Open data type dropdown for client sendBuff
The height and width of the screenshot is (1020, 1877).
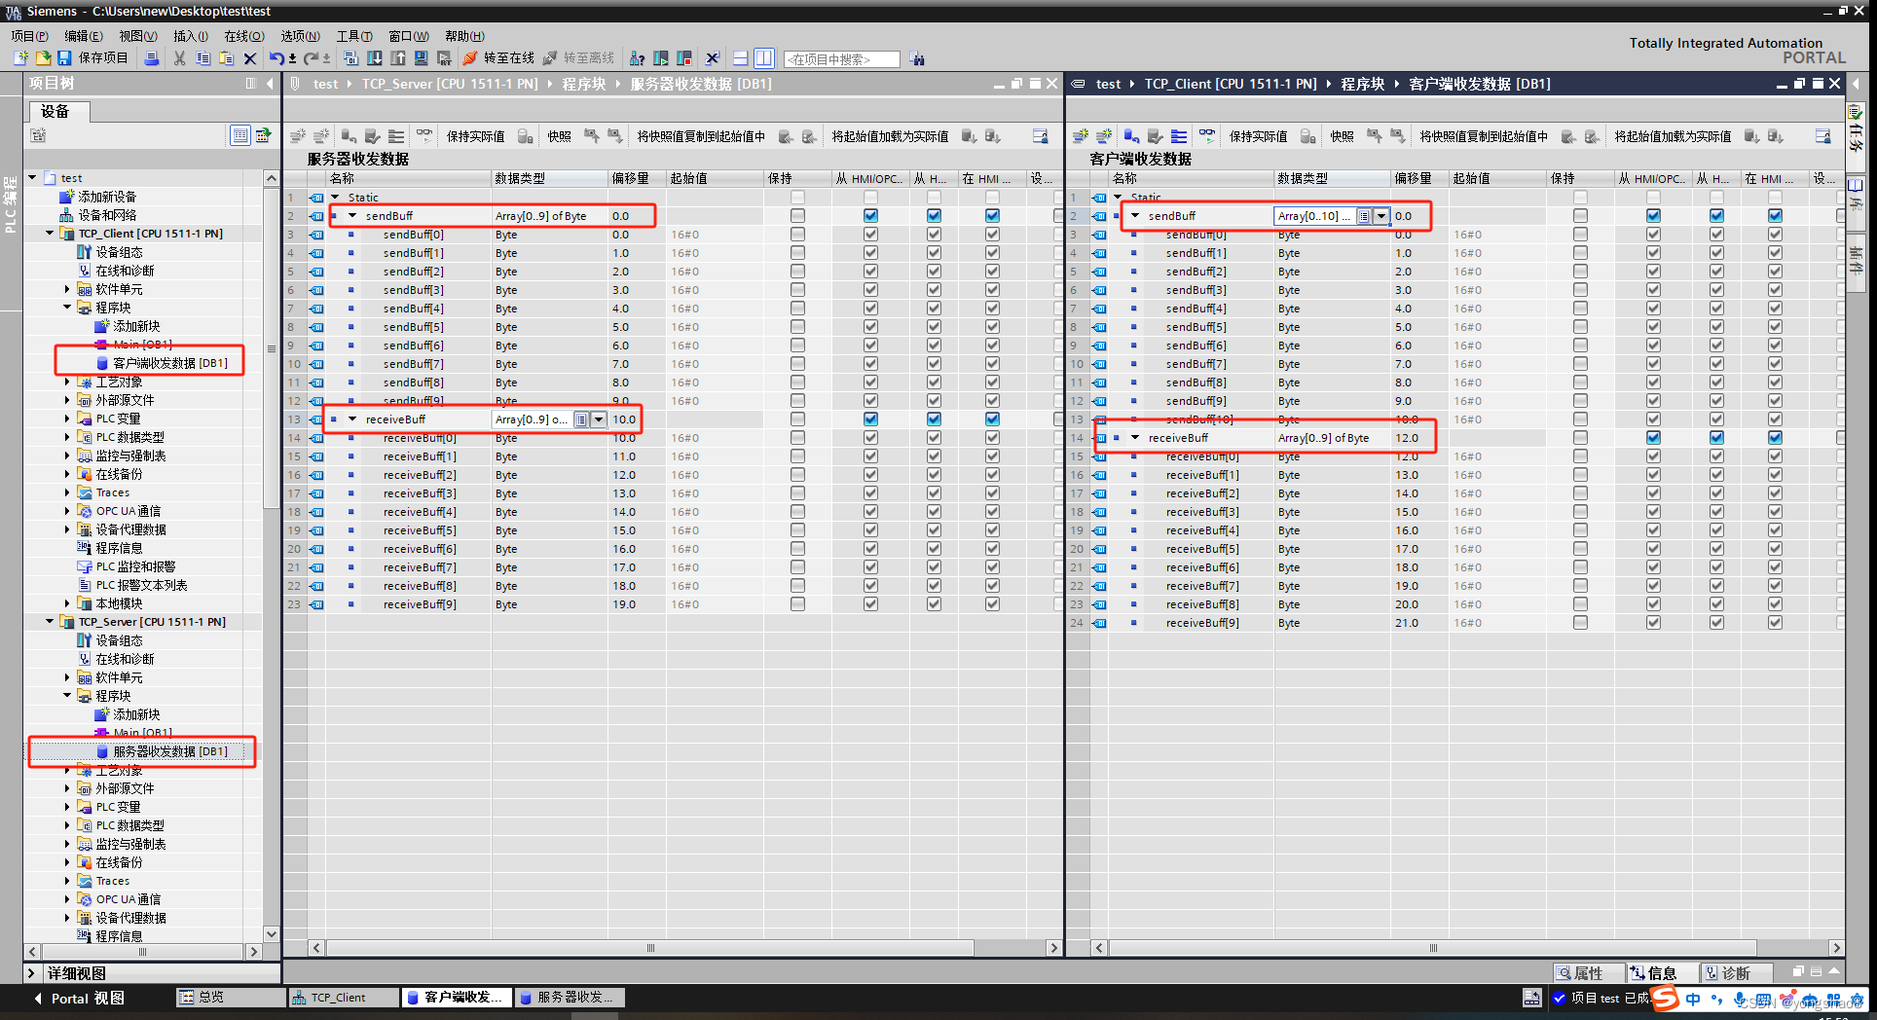1380,216
